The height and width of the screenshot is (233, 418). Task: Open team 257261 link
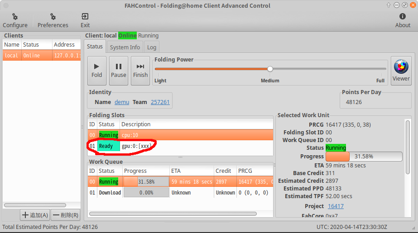[160, 102]
